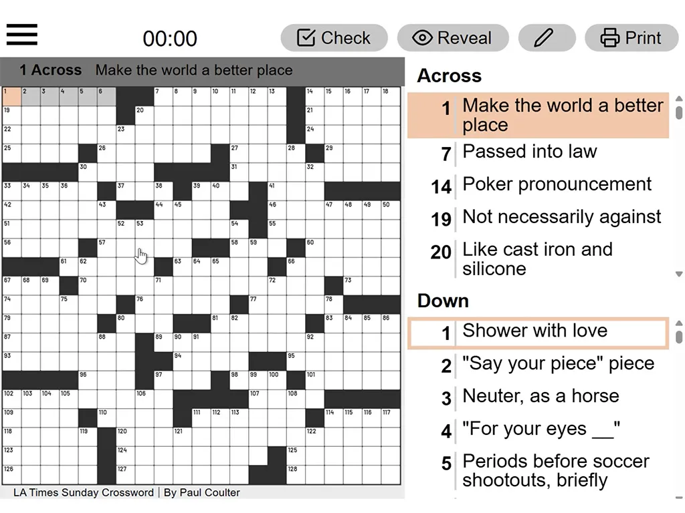This screenshot has width=685, height=513.
Task: Click the Check button
Action: pyautogui.click(x=334, y=38)
